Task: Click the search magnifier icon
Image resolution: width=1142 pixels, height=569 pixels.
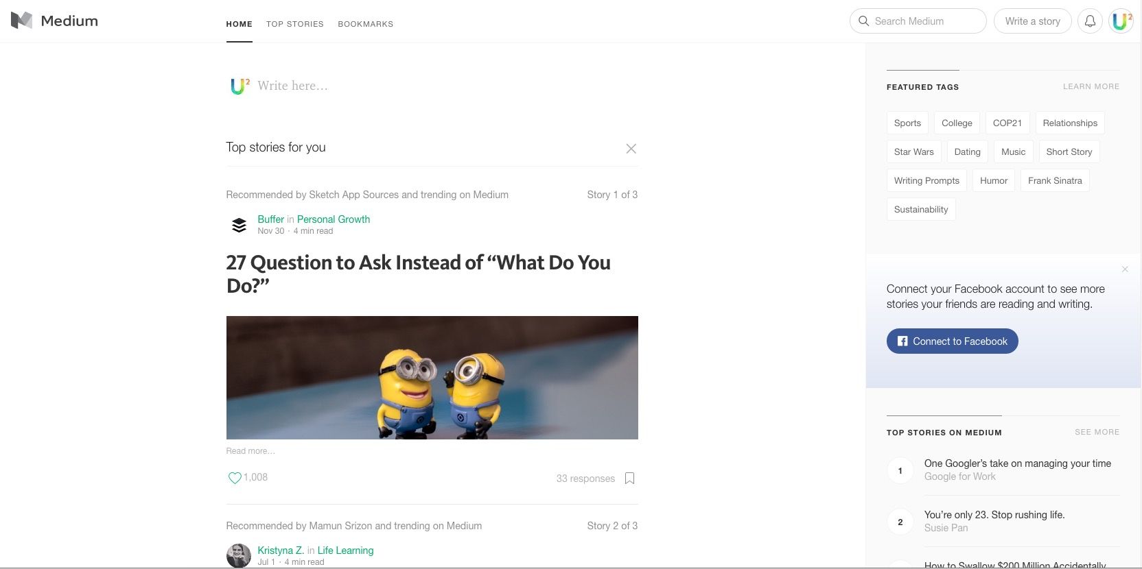Action: [x=863, y=21]
